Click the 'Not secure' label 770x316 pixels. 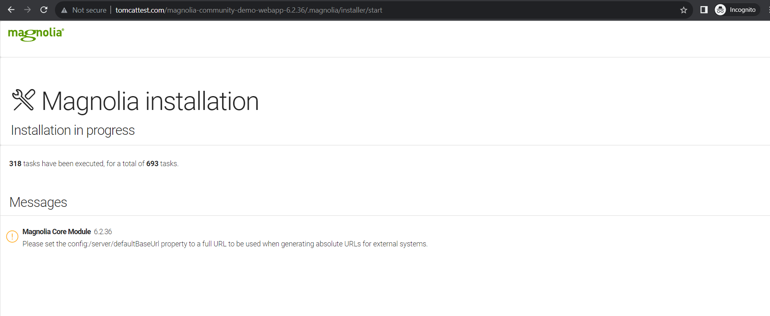pyautogui.click(x=89, y=10)
